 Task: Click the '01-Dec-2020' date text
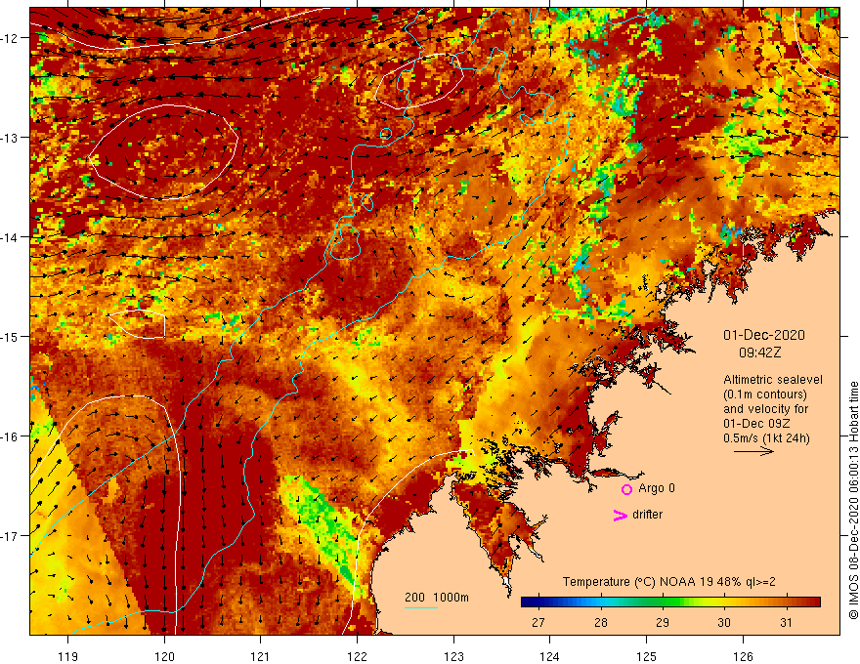[x=764, y=335]
